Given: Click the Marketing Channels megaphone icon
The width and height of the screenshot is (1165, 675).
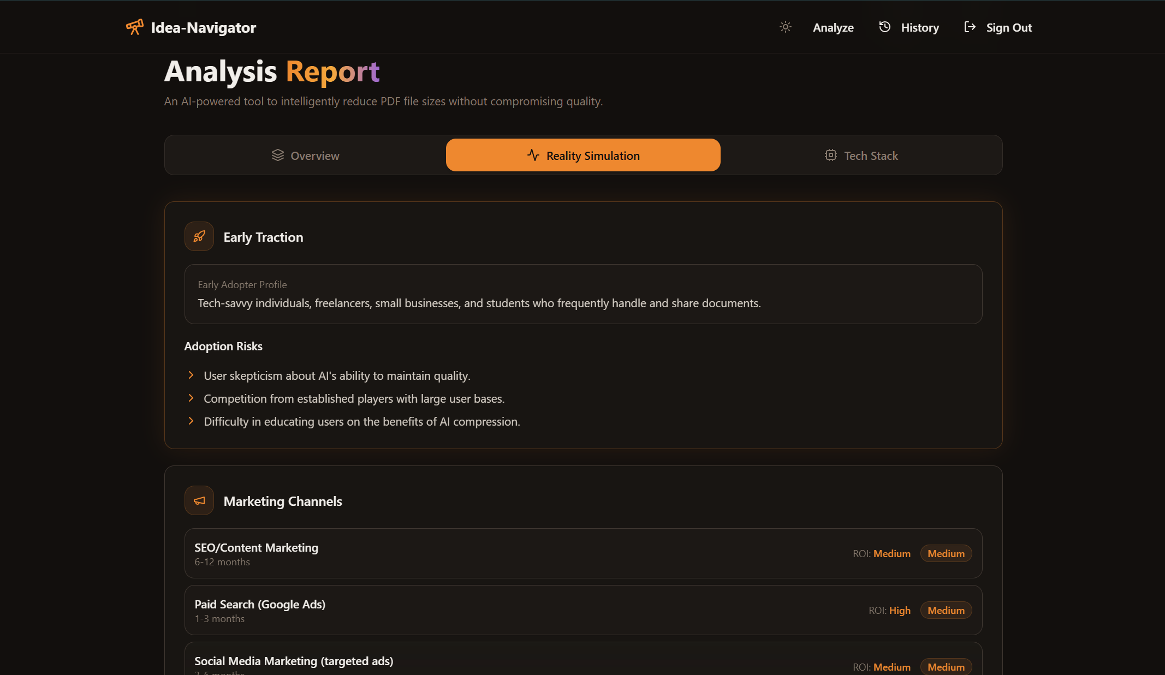Looking at the screenshot, I should [199, 500].
